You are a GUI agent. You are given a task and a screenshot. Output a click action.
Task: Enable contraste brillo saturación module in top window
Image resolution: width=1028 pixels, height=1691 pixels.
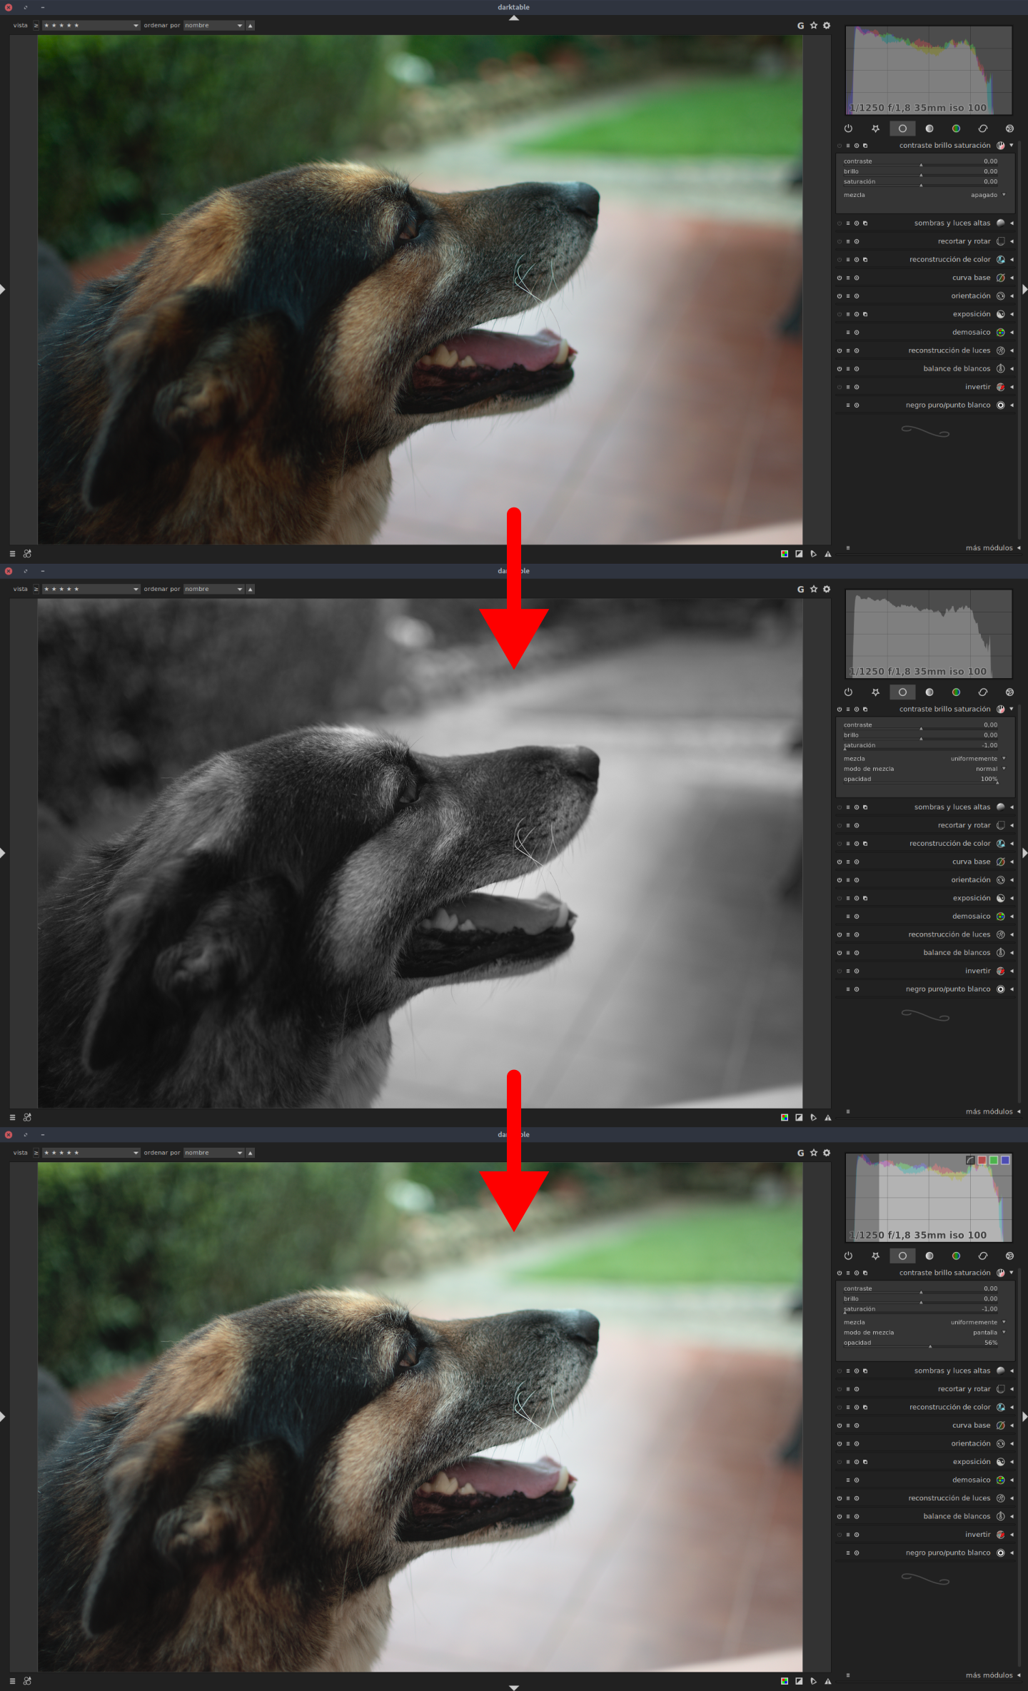click(x=840, y=146)
